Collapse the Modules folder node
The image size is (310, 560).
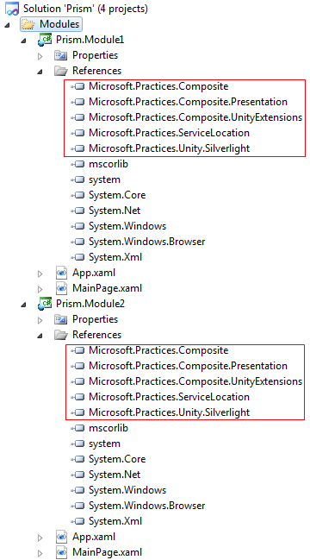tap(7, 25)
